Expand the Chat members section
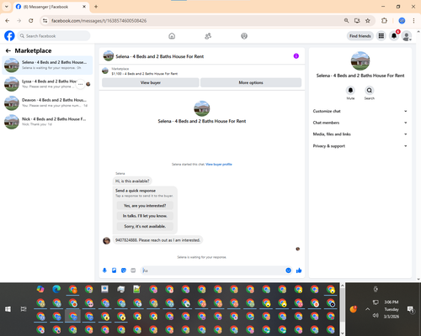The height and width of the screenshot is (336, 421). [360, 123]
